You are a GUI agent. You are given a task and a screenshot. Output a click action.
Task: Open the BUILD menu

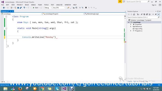(27, 5)
